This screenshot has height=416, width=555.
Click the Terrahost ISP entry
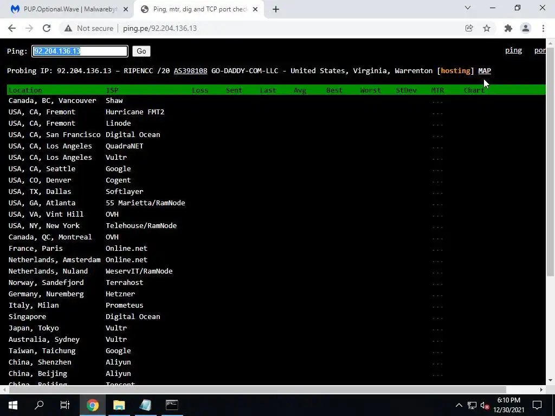click(x=124, y=282)
